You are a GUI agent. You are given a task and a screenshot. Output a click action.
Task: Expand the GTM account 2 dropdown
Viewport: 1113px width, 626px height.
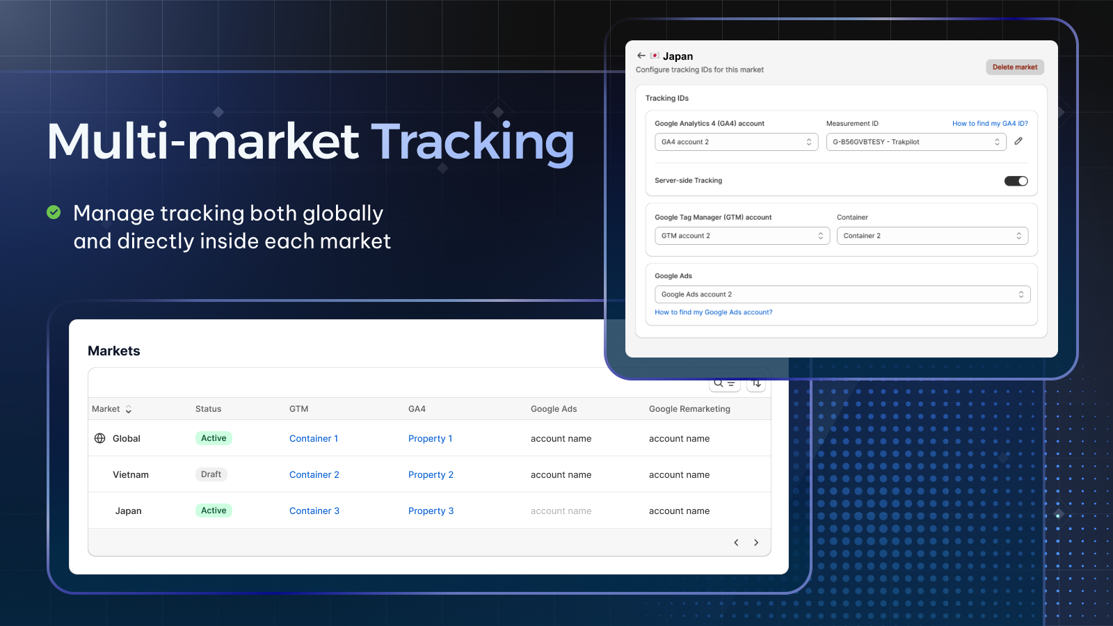point(742,236)
